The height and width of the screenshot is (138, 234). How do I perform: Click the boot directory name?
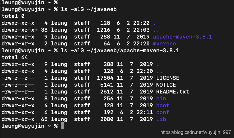pyautogui.click(x=163, y=105)
